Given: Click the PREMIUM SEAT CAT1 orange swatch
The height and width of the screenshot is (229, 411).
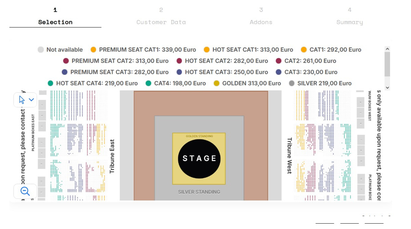Looking at the screenshot, I should pos(93,50).
